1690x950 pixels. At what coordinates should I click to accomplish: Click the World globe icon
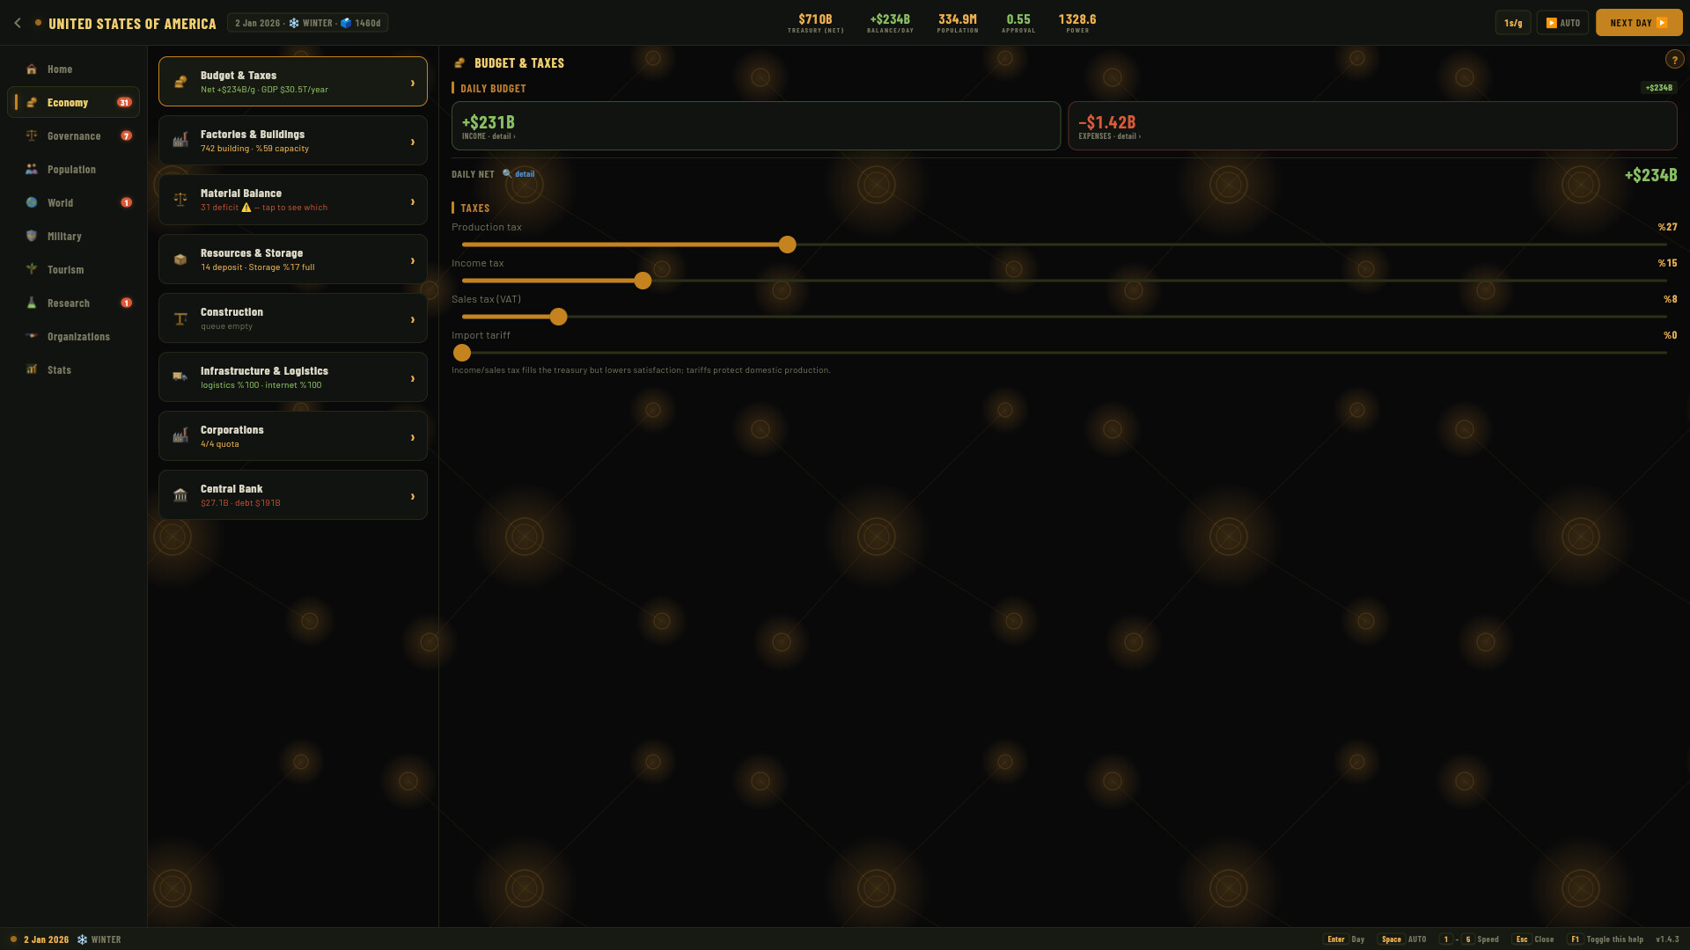pos(32,203)
